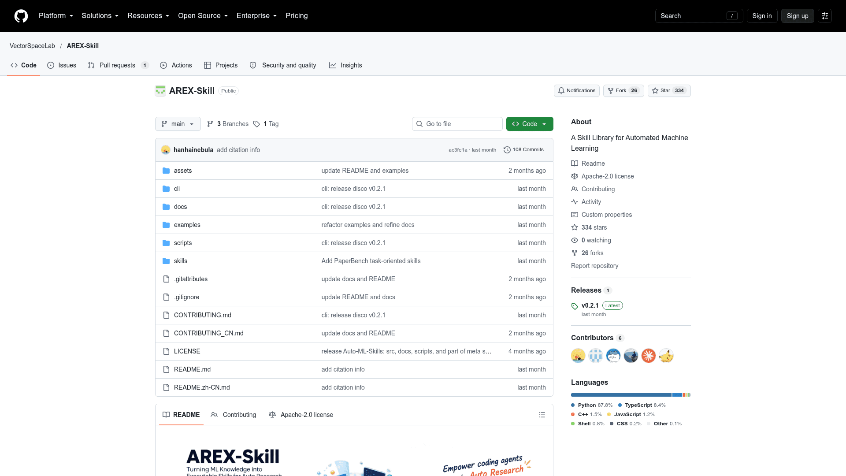Expand the main branch dropdown
This screenshot has width=846, height=476.
tap(178, 124)
